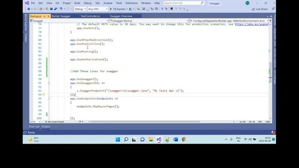Click the Visual Studio taskbar icon
Image resolution: width=299 pixels, height=168 pixels.
[159, 140]
